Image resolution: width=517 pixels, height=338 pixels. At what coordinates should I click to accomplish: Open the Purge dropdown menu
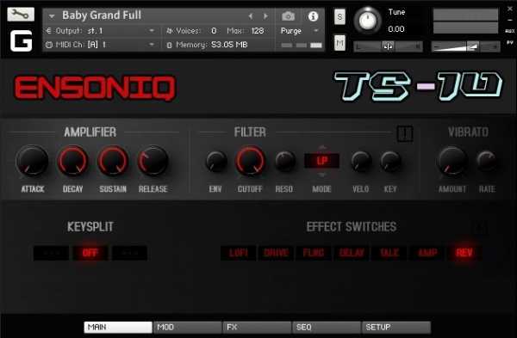316,31
